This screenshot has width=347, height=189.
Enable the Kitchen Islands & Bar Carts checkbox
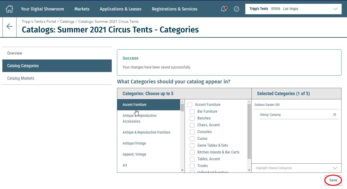[x=192, y=152]
